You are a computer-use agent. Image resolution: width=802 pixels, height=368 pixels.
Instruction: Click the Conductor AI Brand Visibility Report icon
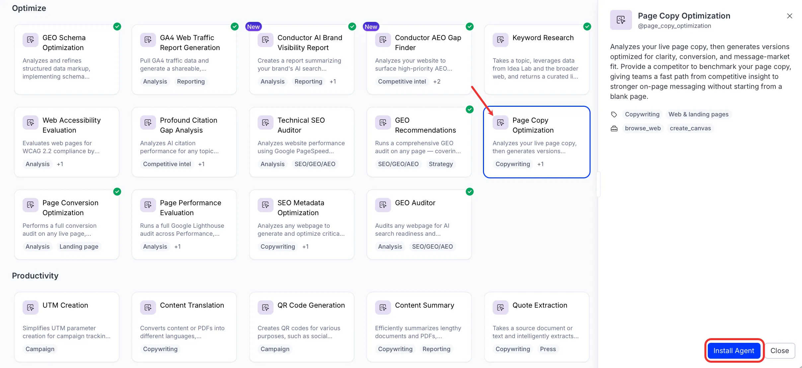coord(265,40)
